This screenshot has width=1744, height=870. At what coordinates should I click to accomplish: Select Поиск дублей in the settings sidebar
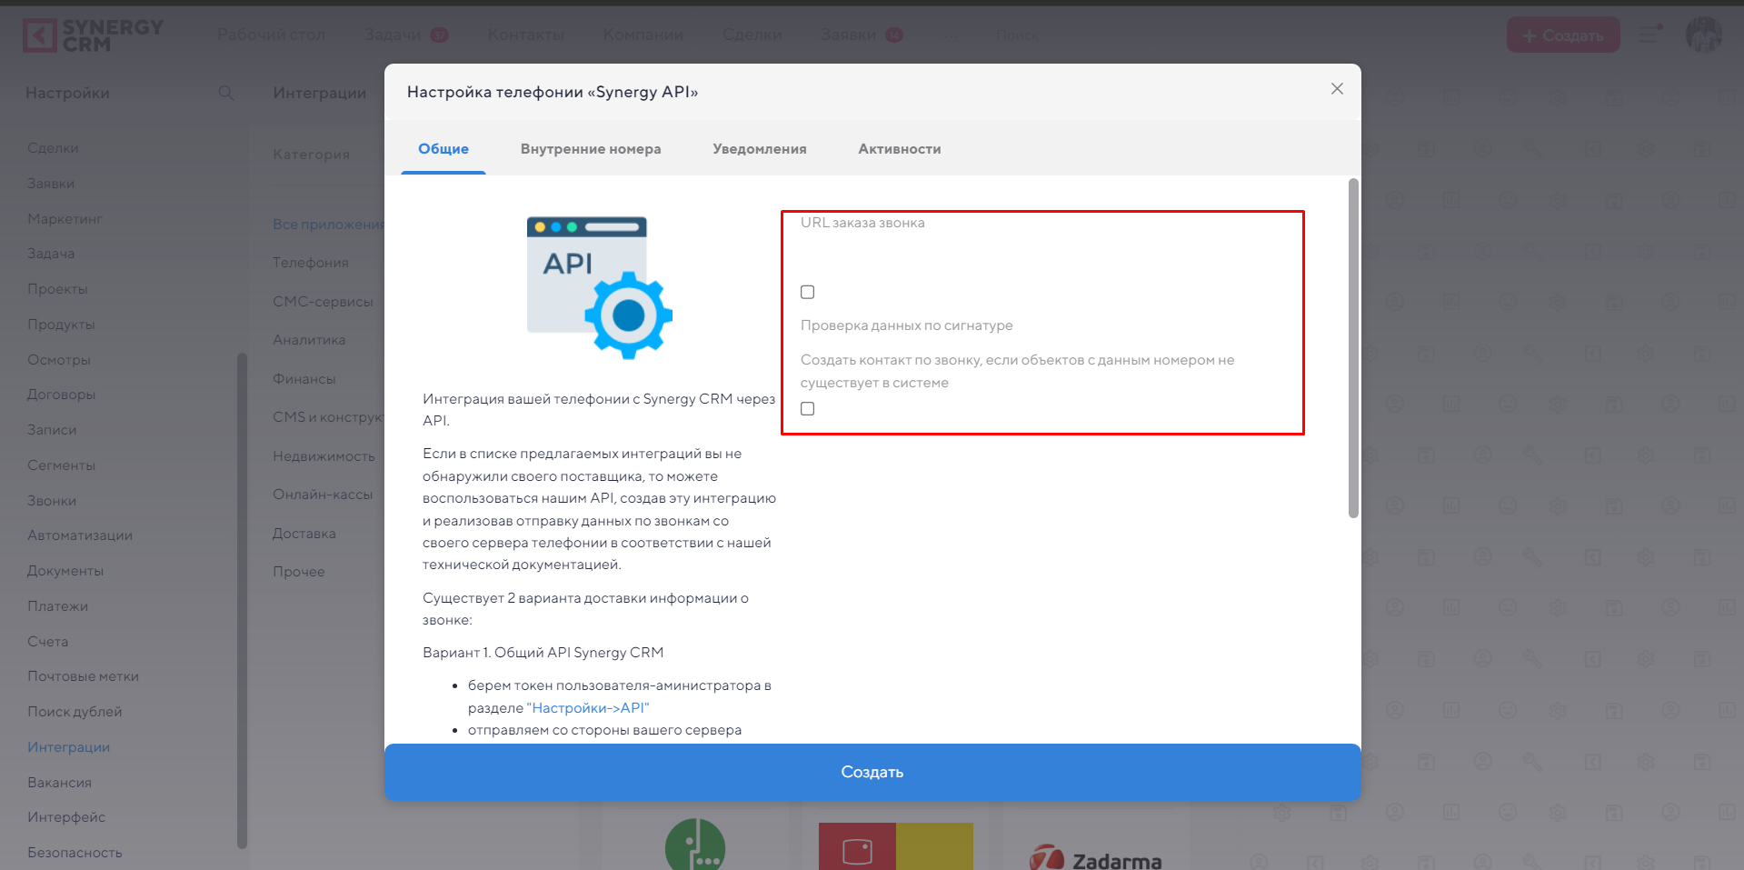coord(75,712)
